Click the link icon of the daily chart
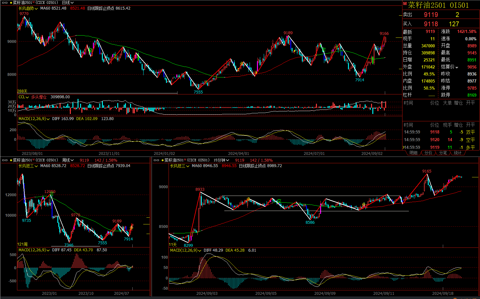Viewport: 480px width, 299px height. 5,3
